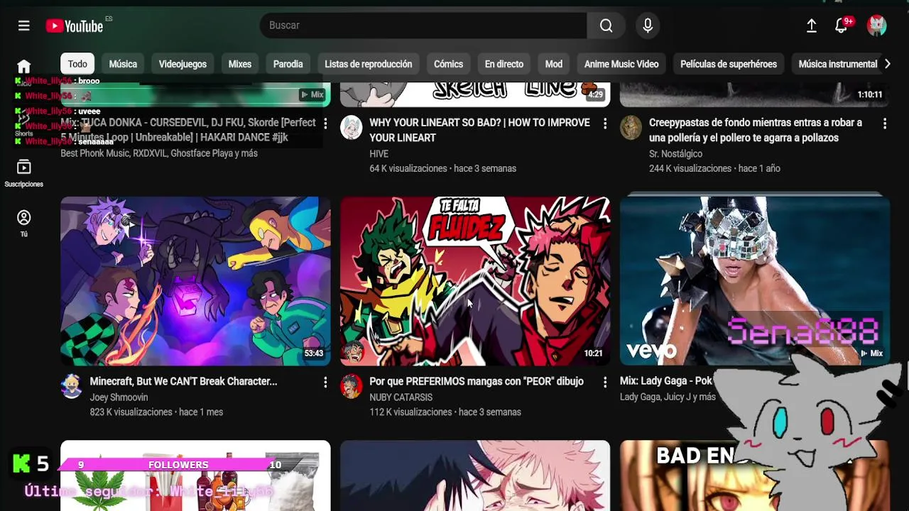Click 64 K visualizaciones text
Viewport: 909px width, 511px height.
(408, 169)
